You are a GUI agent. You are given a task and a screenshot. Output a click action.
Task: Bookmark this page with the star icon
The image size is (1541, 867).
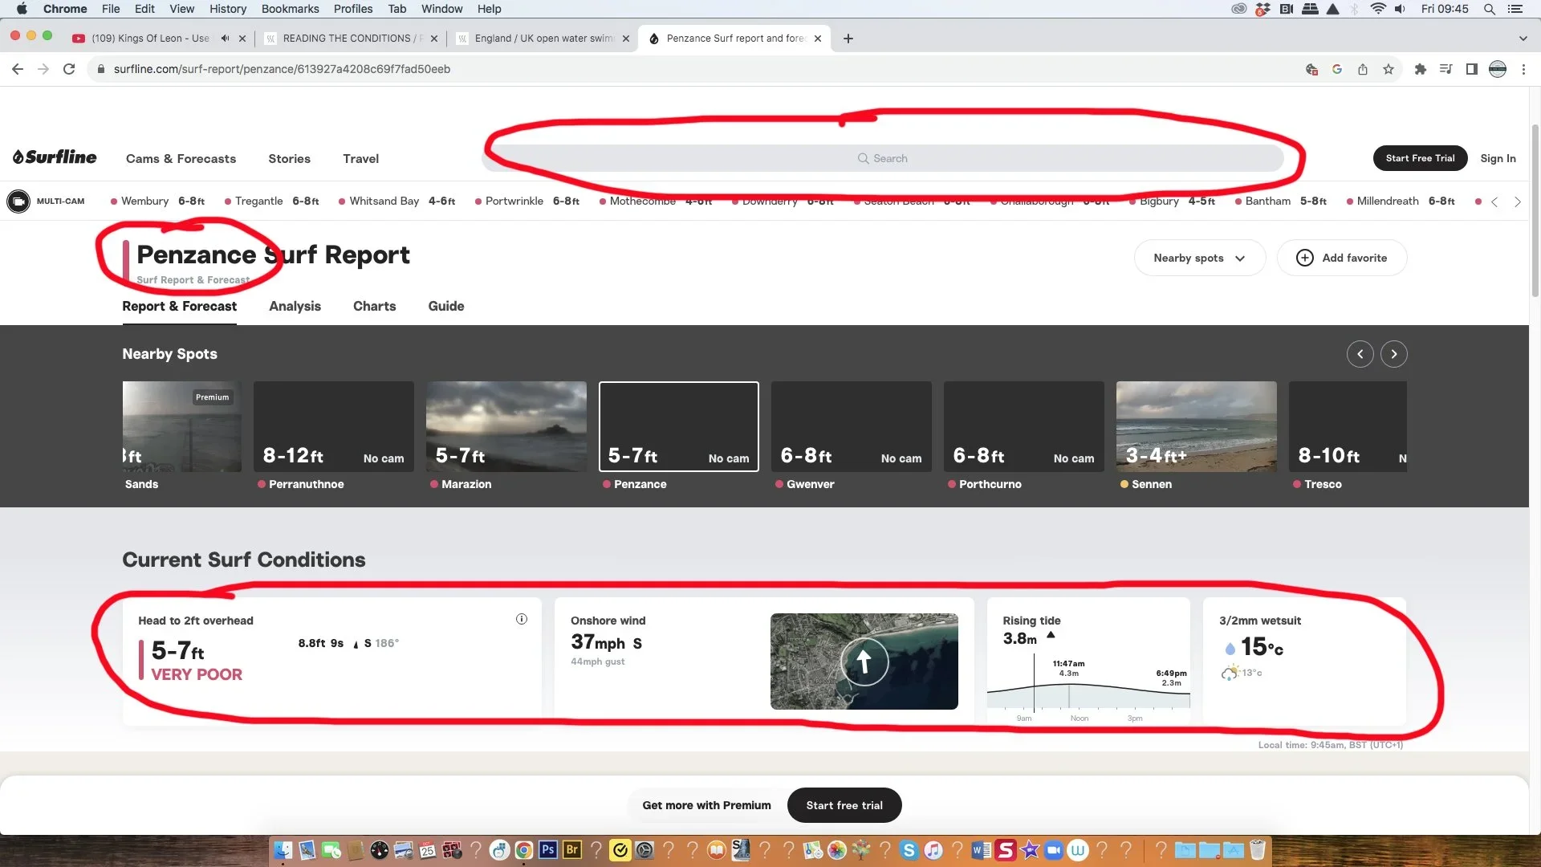1389,69
